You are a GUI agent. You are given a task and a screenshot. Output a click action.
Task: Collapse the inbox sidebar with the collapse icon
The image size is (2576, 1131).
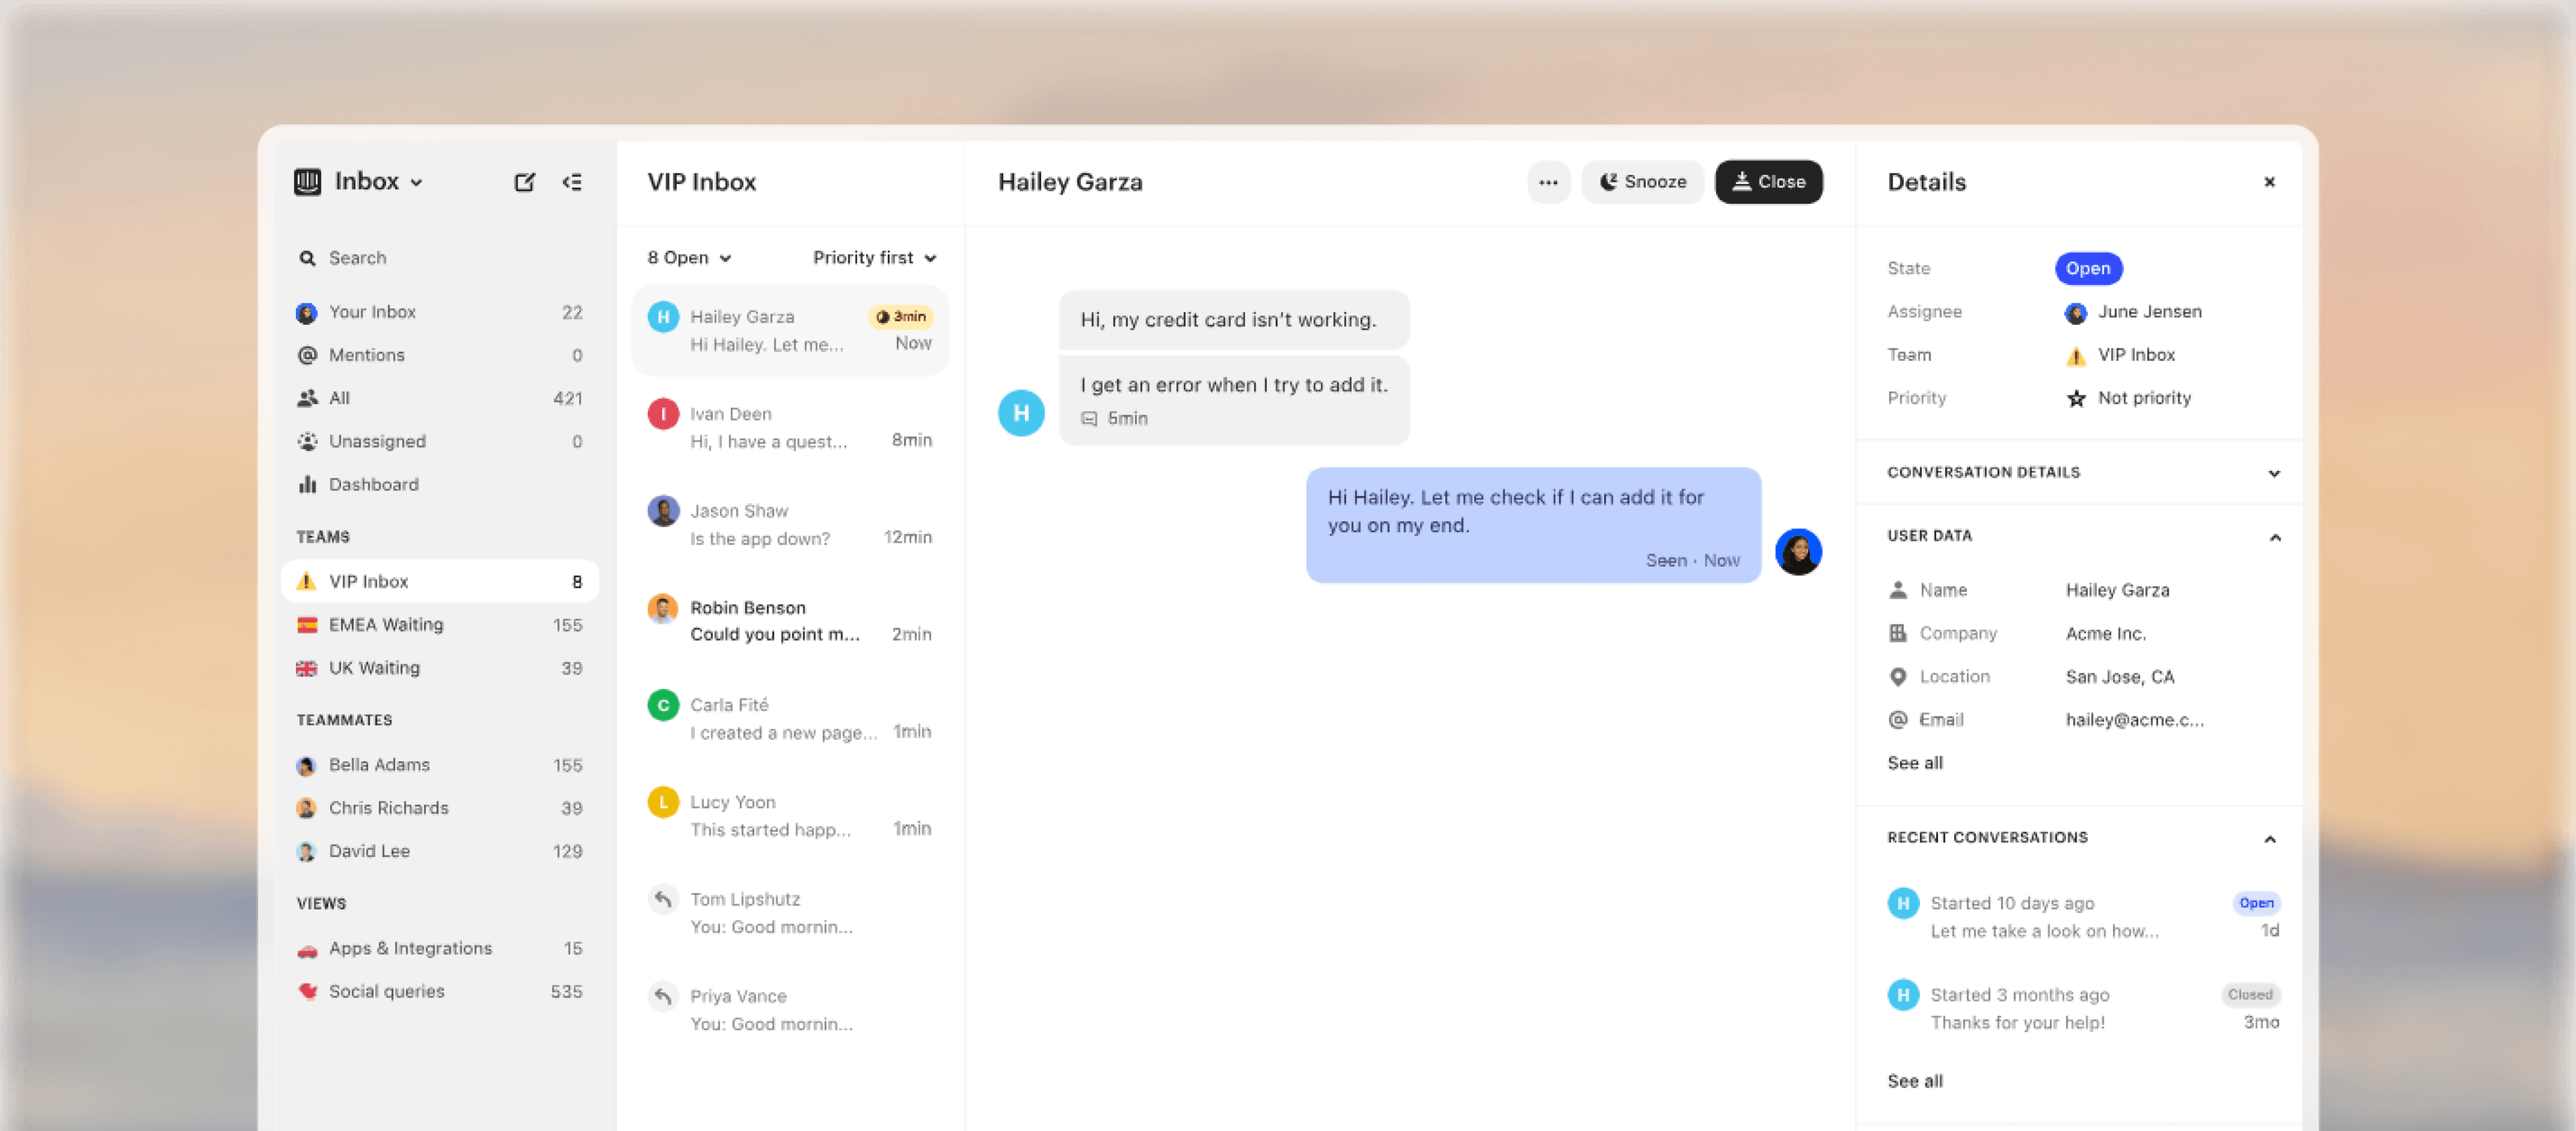(572, 181)
